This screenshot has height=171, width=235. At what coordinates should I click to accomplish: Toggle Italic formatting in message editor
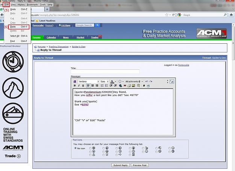click(x=79, y=85)
